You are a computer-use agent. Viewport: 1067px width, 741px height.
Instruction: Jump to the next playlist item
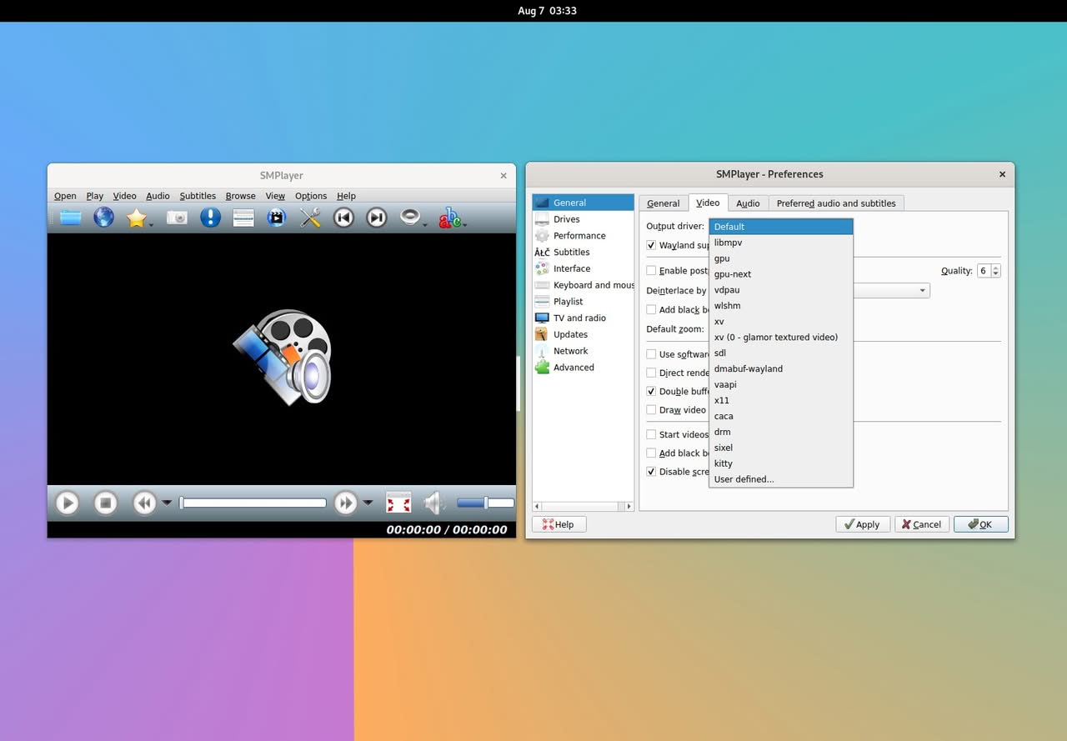tap(377, 218)
